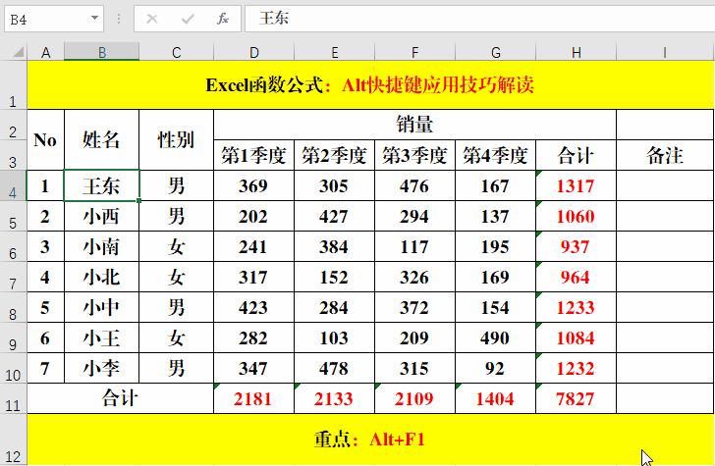Select the cell containing 小西

[x=102, y=216]
